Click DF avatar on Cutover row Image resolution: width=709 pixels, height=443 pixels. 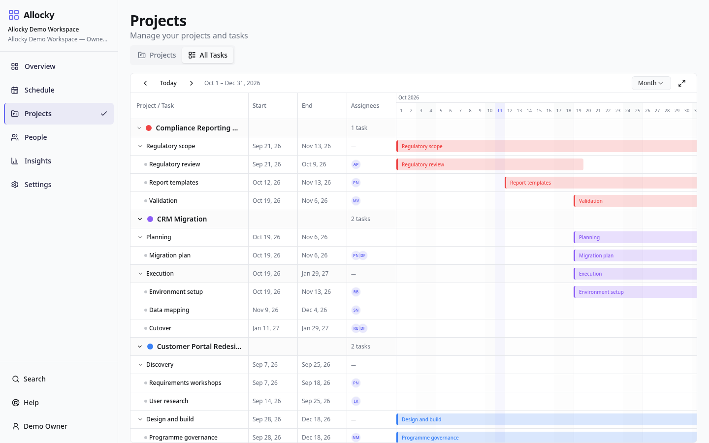(x=363, y=328)
